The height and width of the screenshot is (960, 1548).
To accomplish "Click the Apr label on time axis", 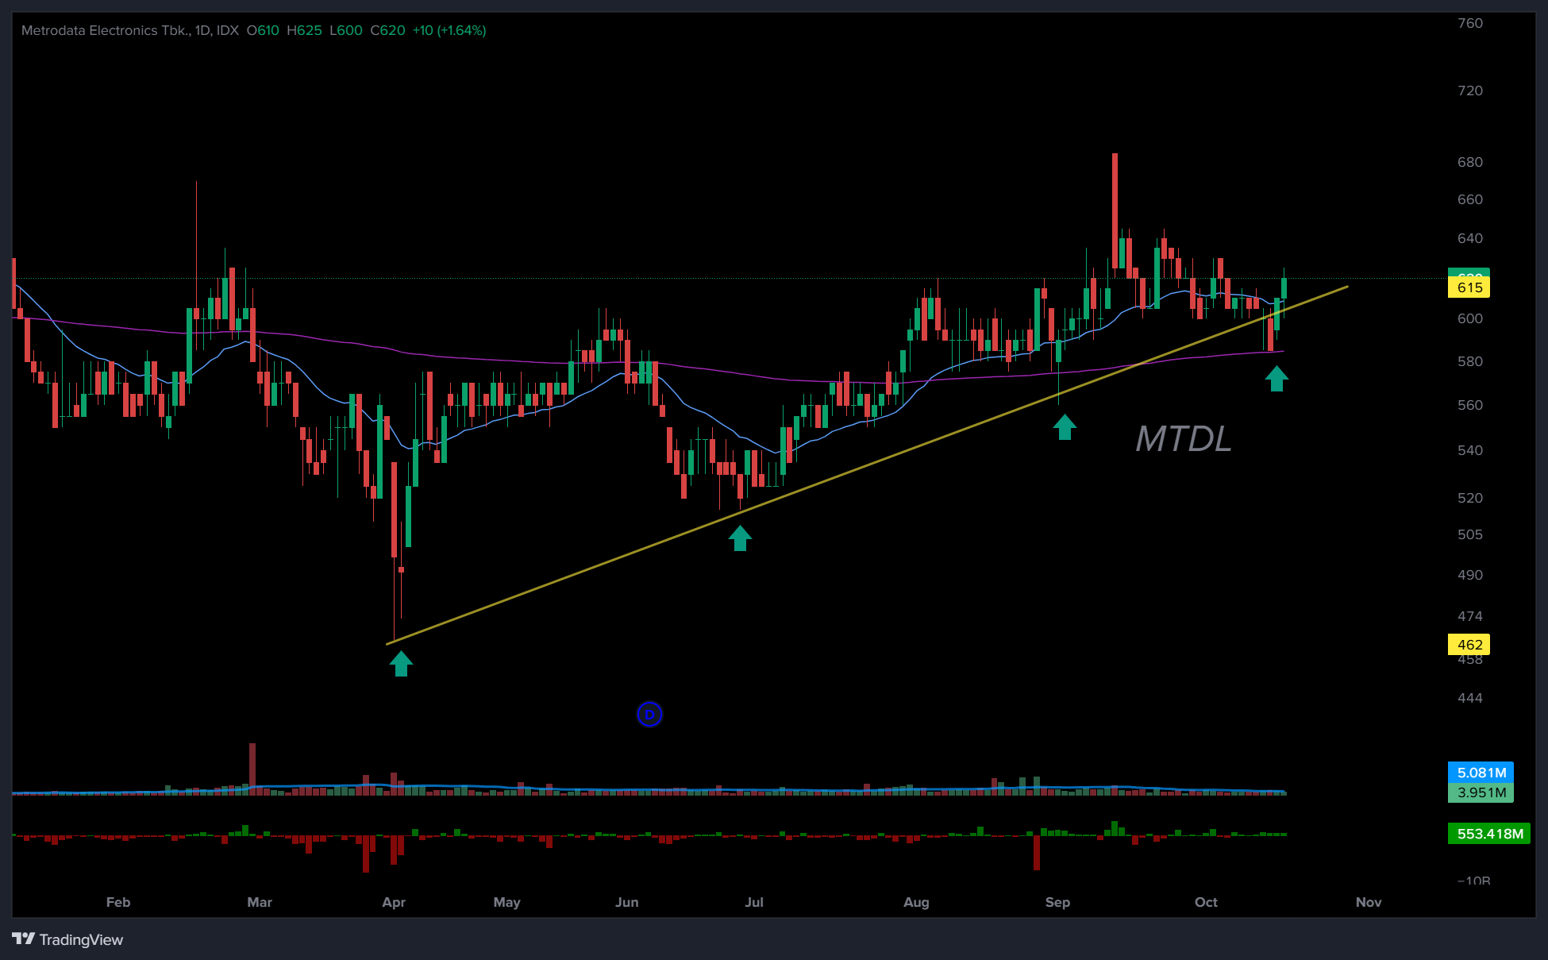I will (x=394, y=902).
